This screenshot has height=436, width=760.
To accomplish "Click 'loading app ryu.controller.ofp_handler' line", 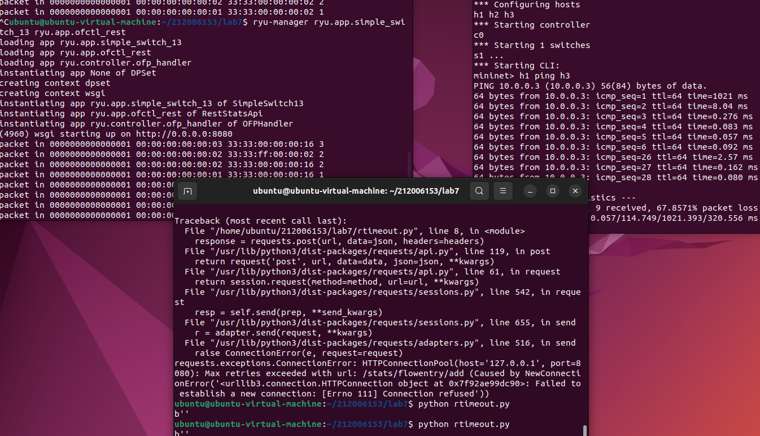I will click(x=96, y=63).
